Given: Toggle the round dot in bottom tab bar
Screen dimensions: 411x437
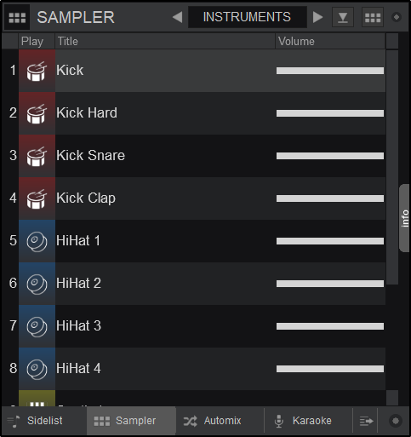Looking at the screenshot, I should pos(396,421).
